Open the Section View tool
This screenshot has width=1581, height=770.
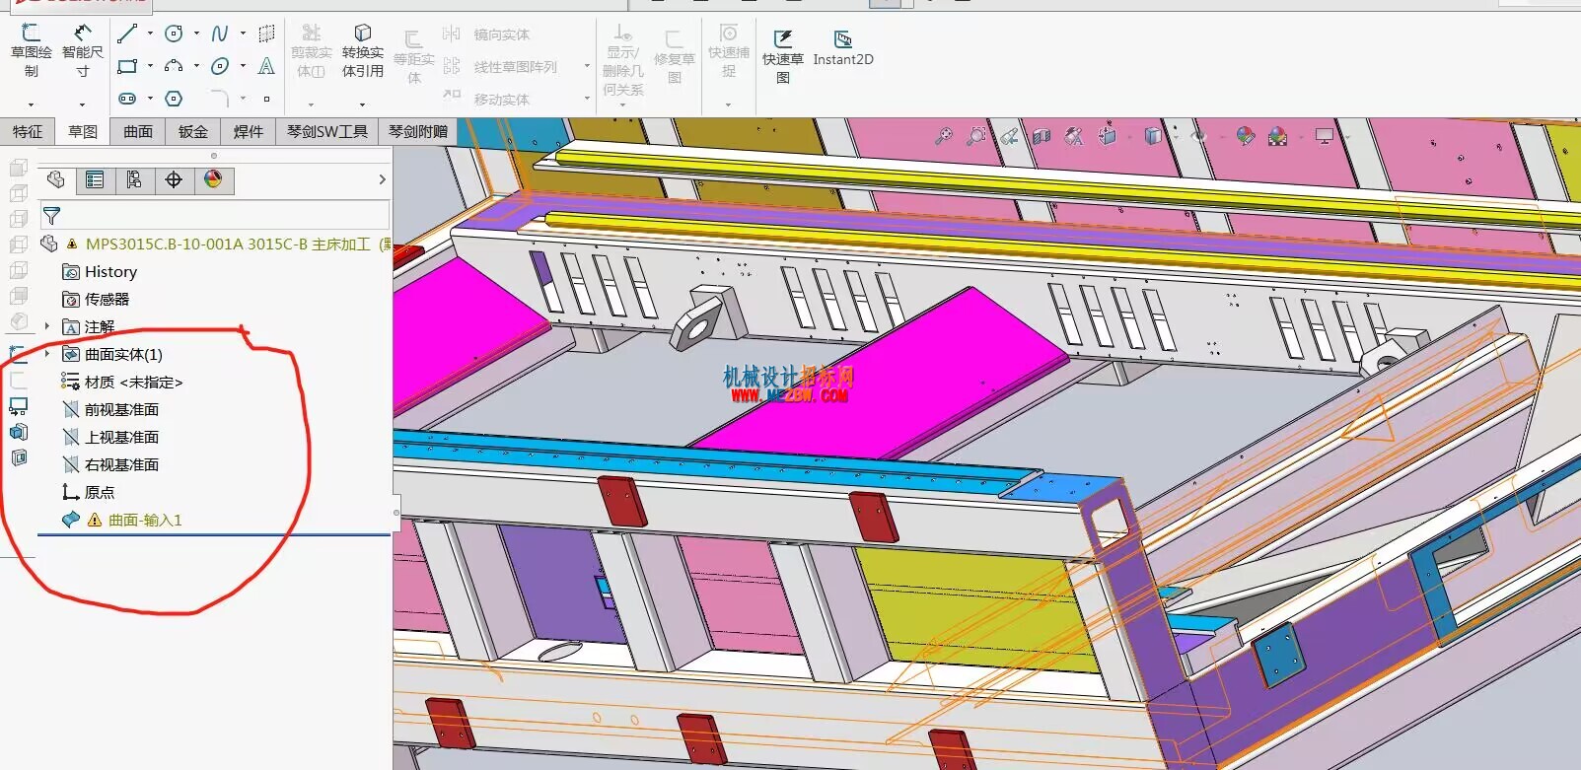(1042, 136)
